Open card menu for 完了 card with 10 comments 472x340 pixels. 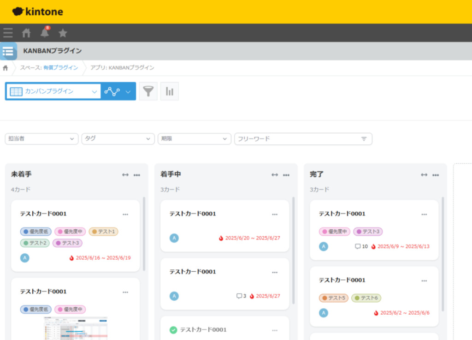click(424, 215)
